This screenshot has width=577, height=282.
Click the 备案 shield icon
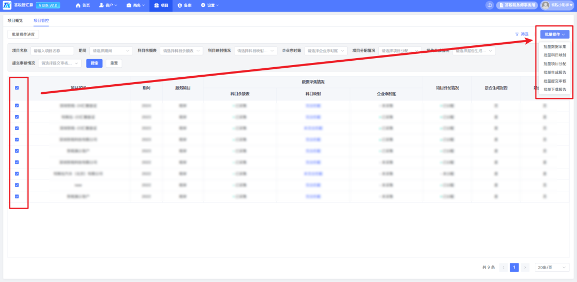point(180,5)
